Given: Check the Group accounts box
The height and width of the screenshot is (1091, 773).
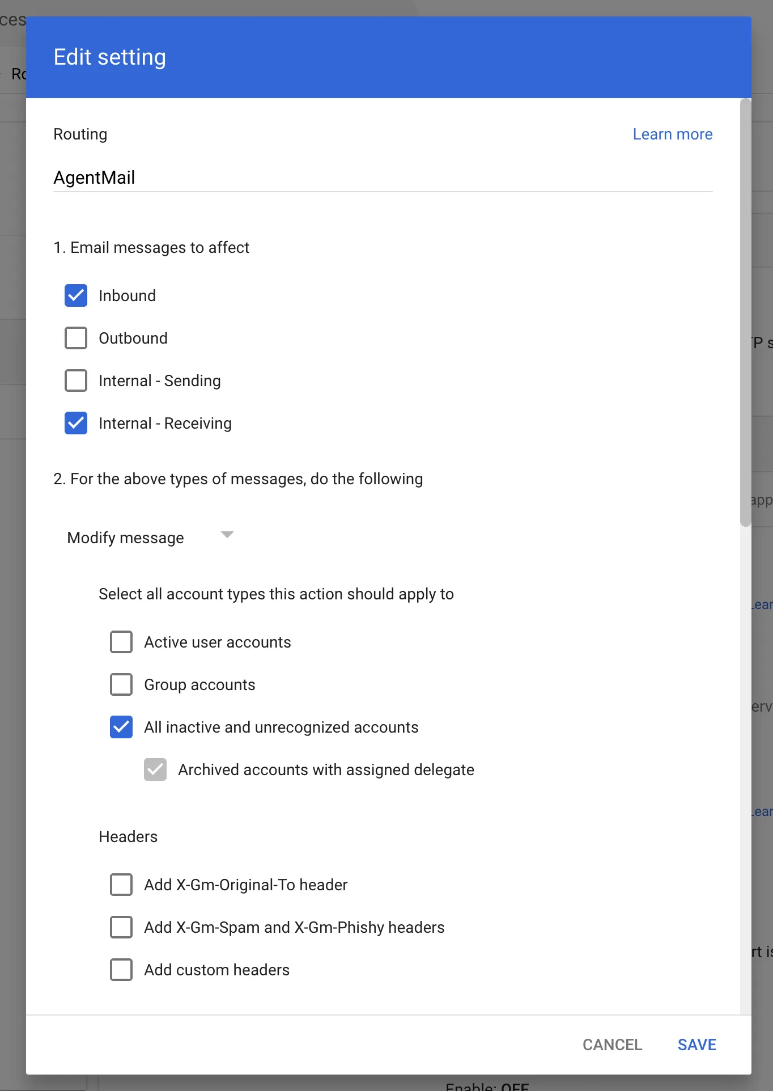Looking at the screenshot, I should point(121,684).
